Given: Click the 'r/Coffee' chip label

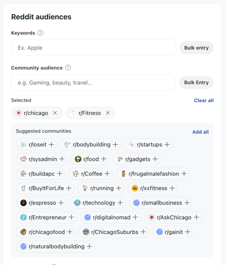Looking at the screenshot, I should tap(92, 174).
